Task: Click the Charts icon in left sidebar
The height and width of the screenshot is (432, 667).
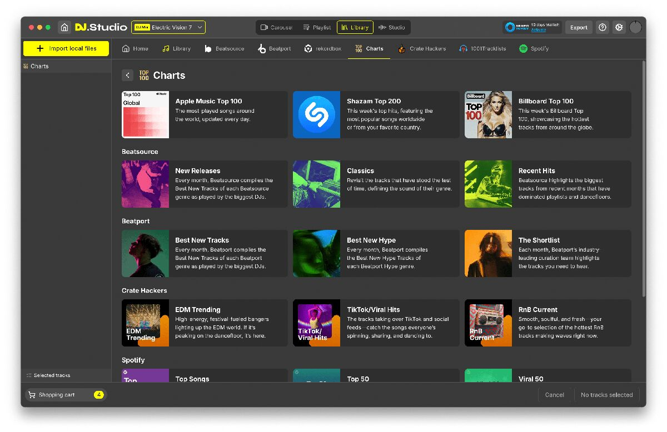Action: point(26,66)
